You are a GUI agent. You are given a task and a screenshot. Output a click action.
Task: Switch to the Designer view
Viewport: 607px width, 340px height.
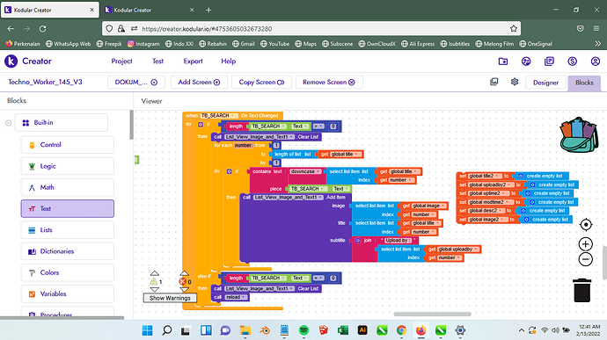(545, 83)
